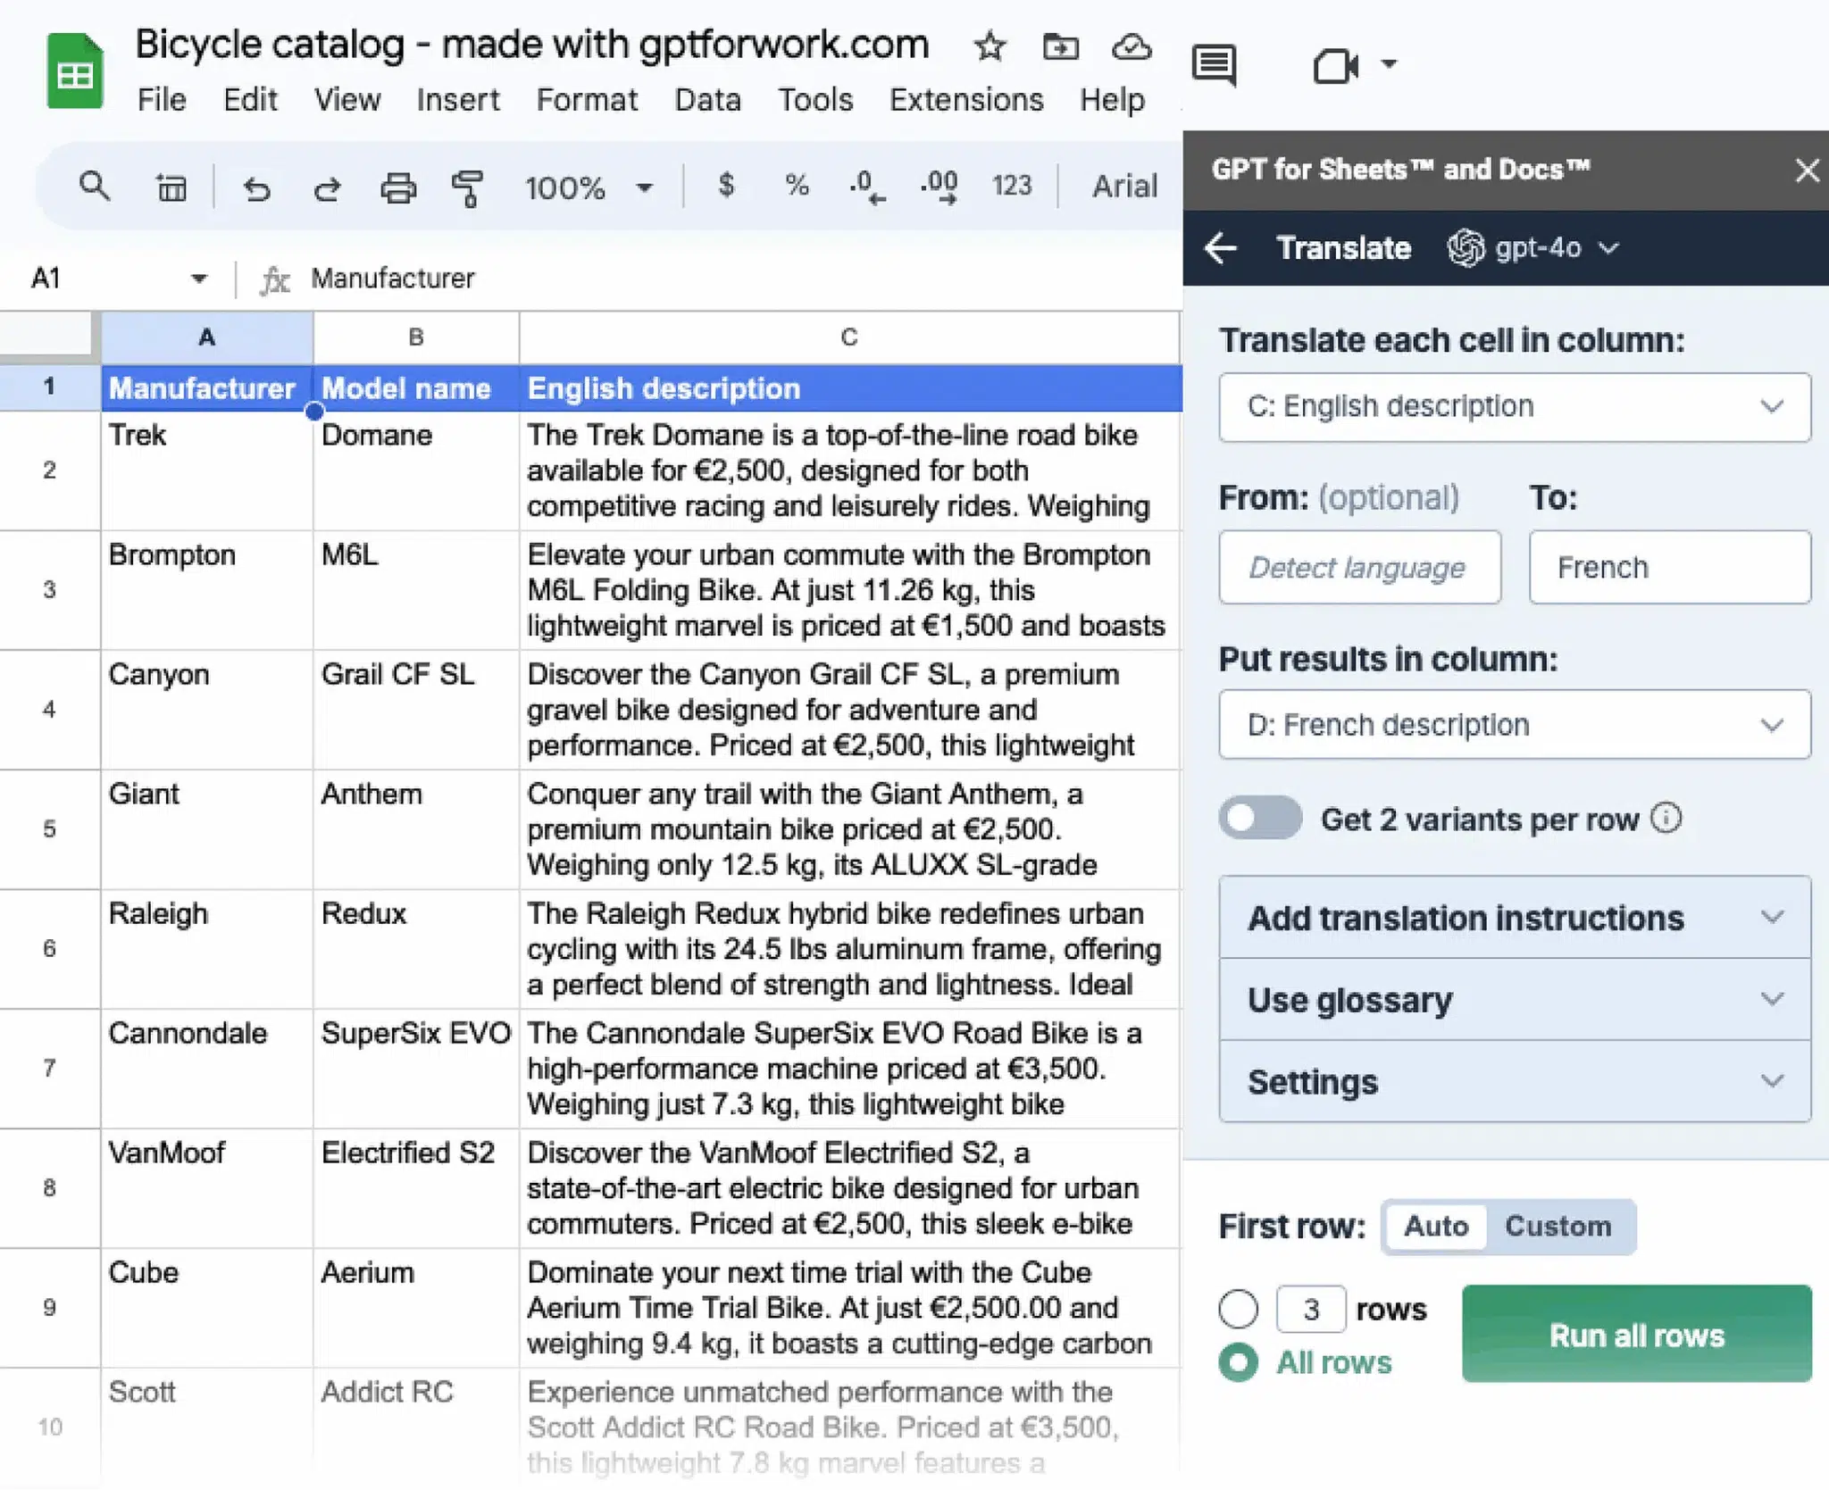Open the Arial font dropdown
Screen dimensions: 1829x1490
tap(1124, 186)
